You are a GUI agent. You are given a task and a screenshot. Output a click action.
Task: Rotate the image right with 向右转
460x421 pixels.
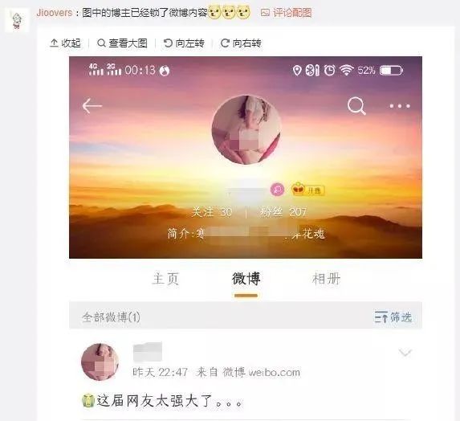tap(241, 43)
